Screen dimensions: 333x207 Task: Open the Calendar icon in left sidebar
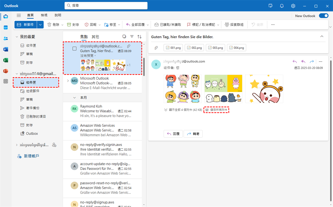tap(6, 27)
